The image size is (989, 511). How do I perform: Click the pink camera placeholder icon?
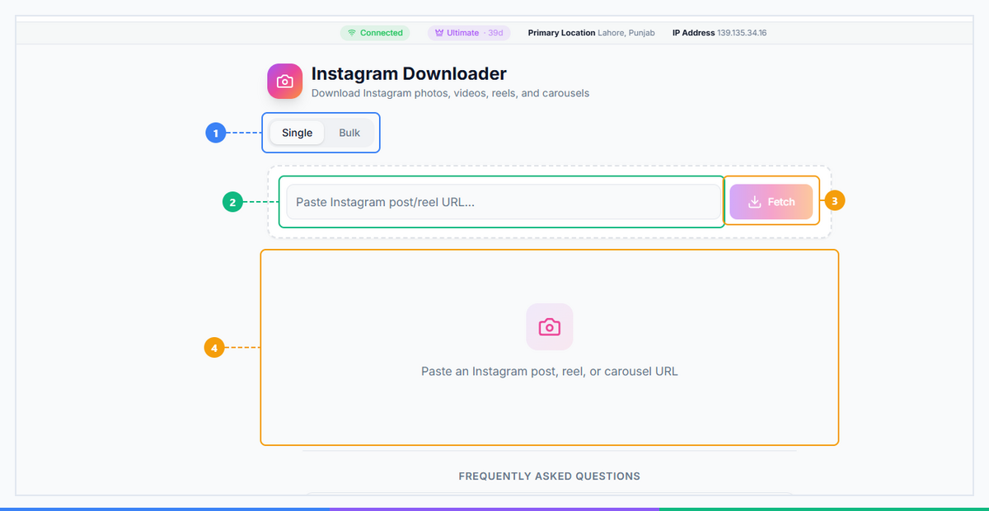coord(550,327)
